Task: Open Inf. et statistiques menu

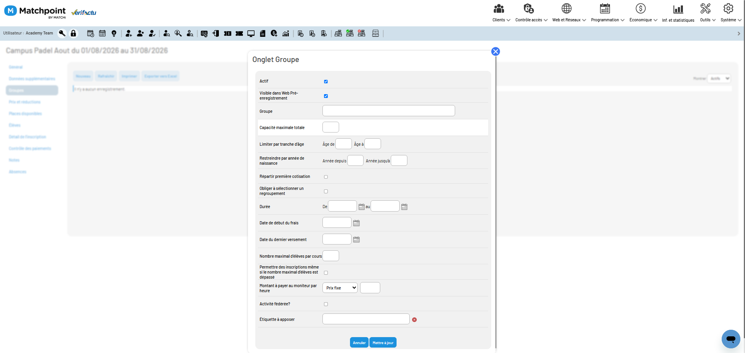Action: tap(678, 13)
